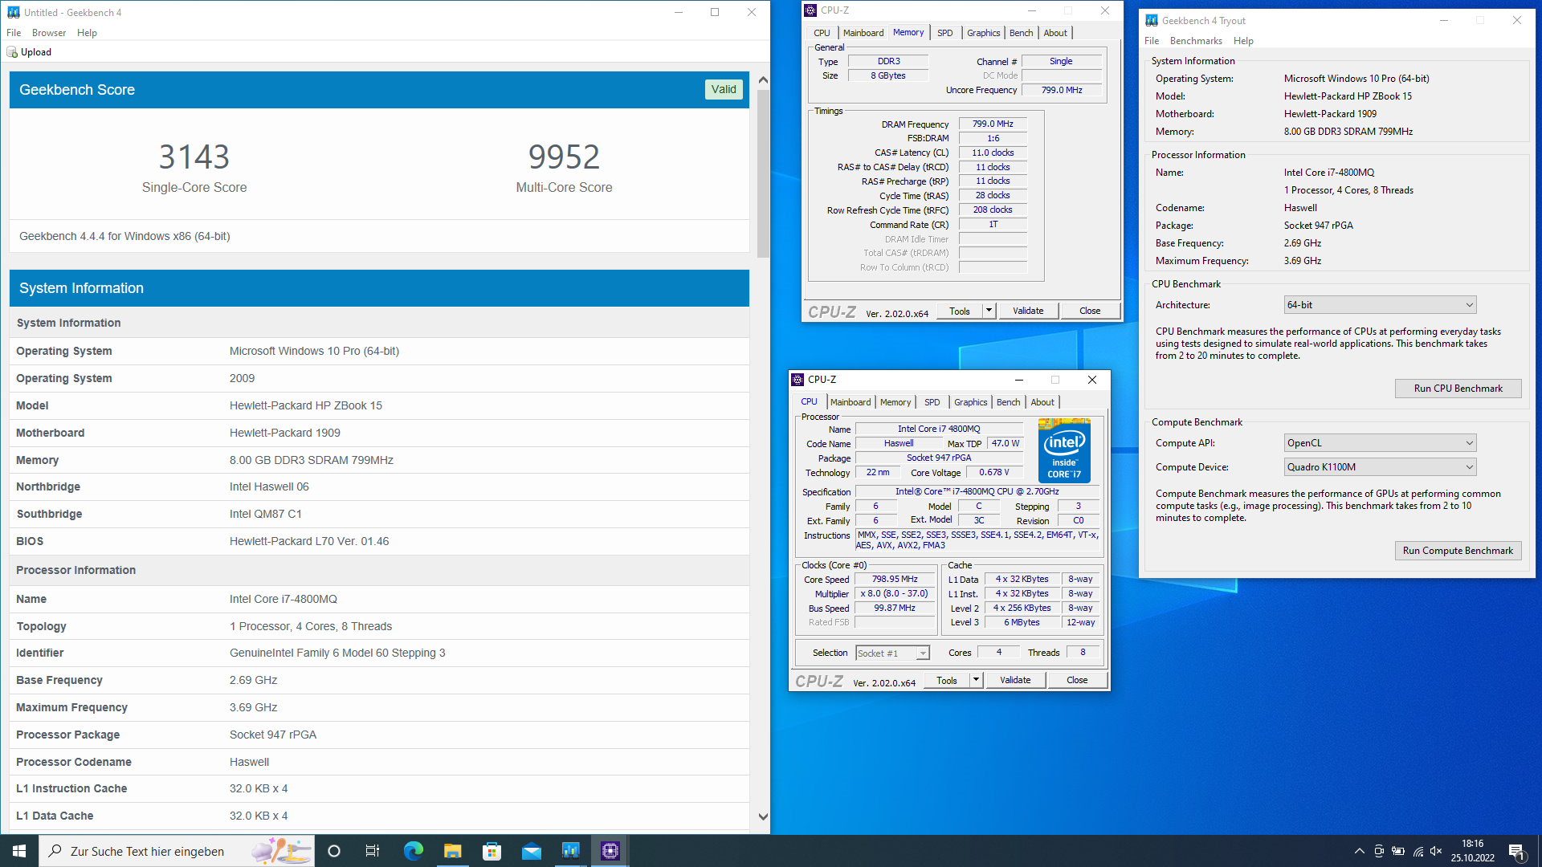Click the taskbar search box
The image size is (1542, 867).
point(177,851)
